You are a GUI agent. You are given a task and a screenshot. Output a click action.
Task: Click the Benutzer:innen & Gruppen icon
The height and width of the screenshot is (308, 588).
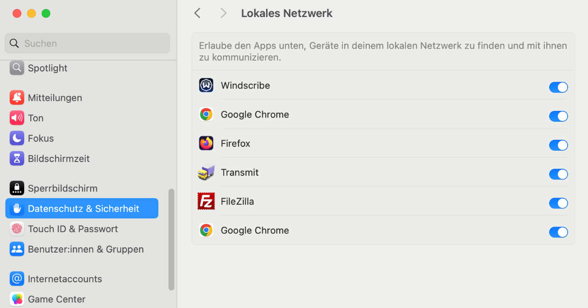pos(17,250)
